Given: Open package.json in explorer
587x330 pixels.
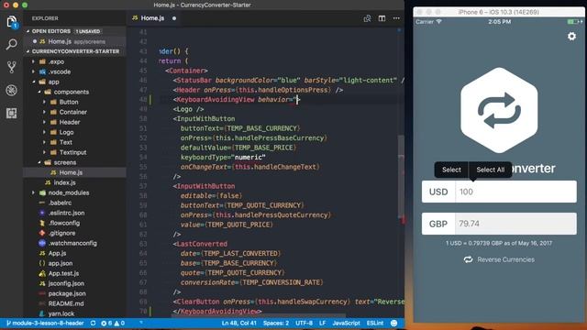Looking at the screenshot, I should (x=67, y=293).
